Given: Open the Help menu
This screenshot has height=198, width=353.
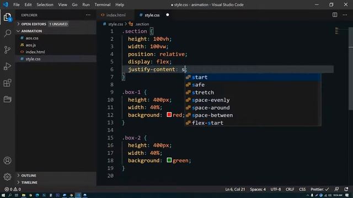Looking at the screenshot, I should [120, 4].
